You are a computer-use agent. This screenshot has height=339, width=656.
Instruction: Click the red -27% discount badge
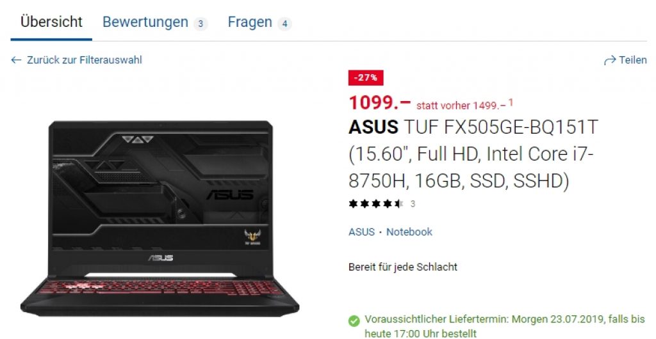pos(366,77)
